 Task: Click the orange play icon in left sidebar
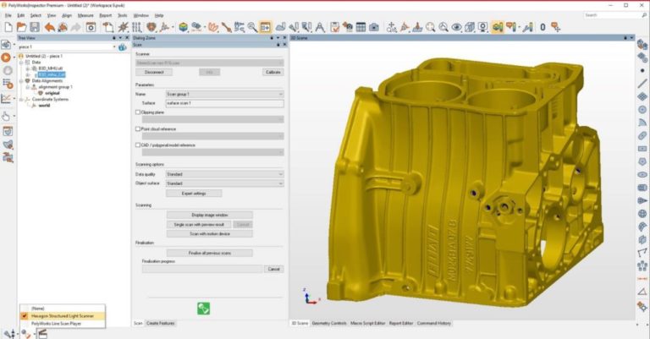6,57
